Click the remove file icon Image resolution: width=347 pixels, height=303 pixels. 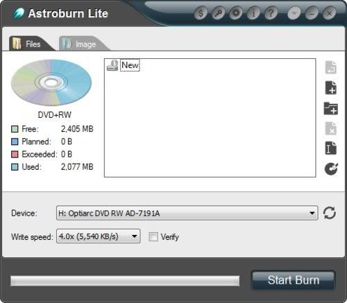click(331, 128)
